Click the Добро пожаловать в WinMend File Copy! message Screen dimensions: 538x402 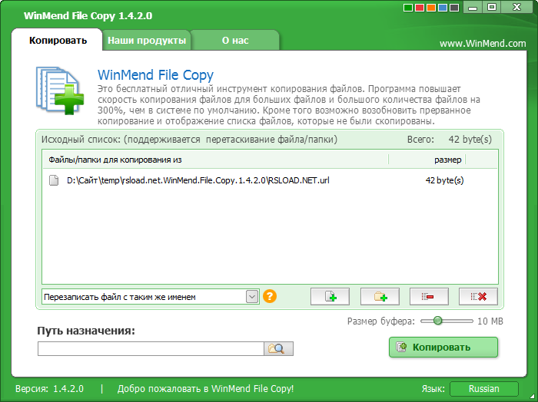(205, 389)
